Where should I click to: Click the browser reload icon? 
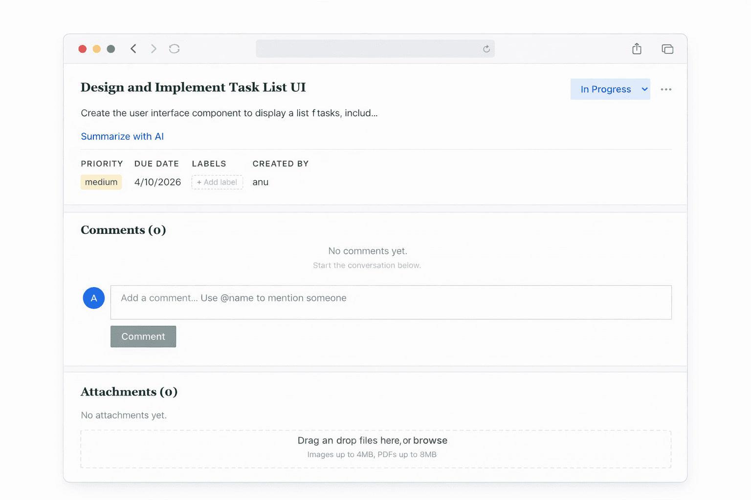click(x=174, y=48)
